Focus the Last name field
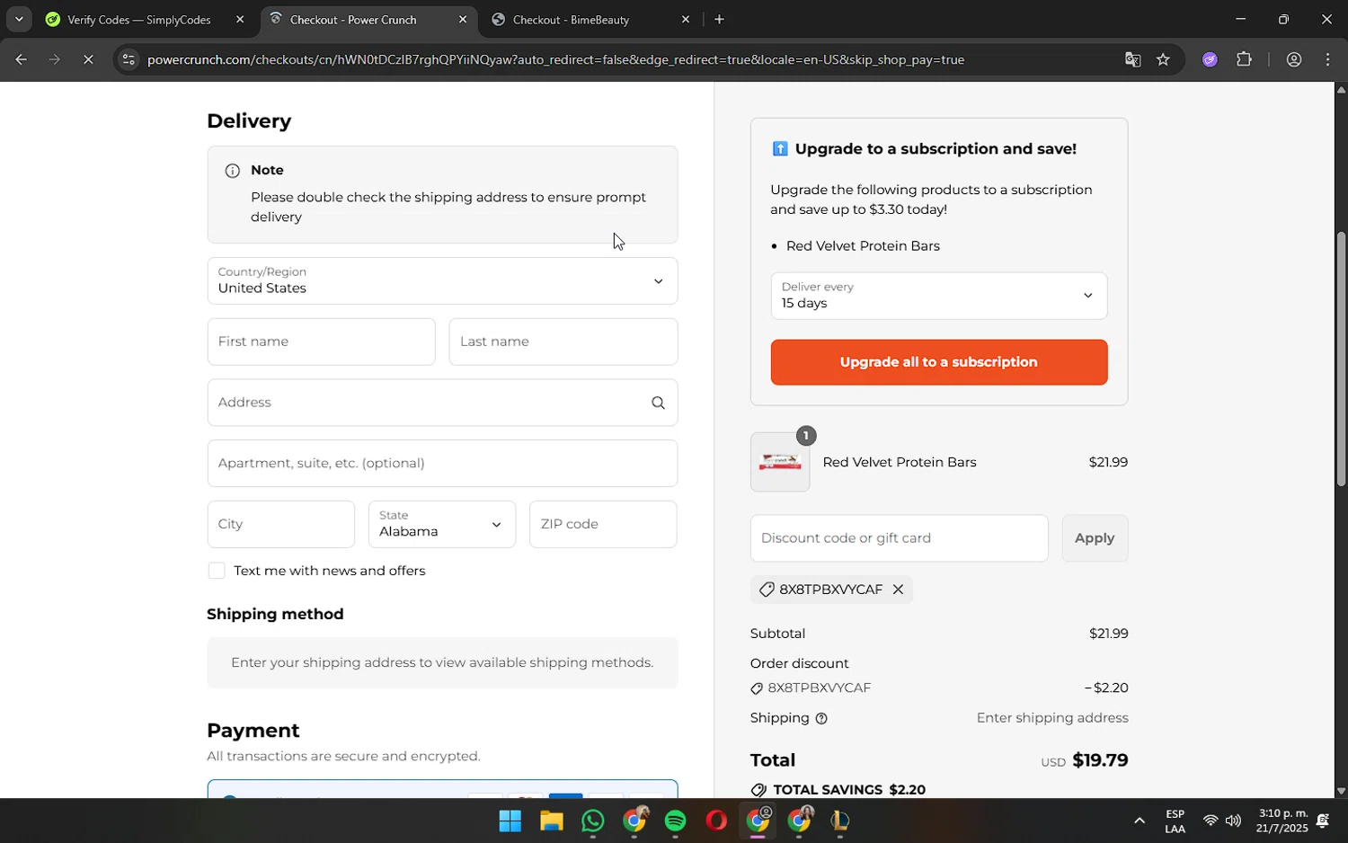Screen dimensions: 1348x843 click(563, 342)
